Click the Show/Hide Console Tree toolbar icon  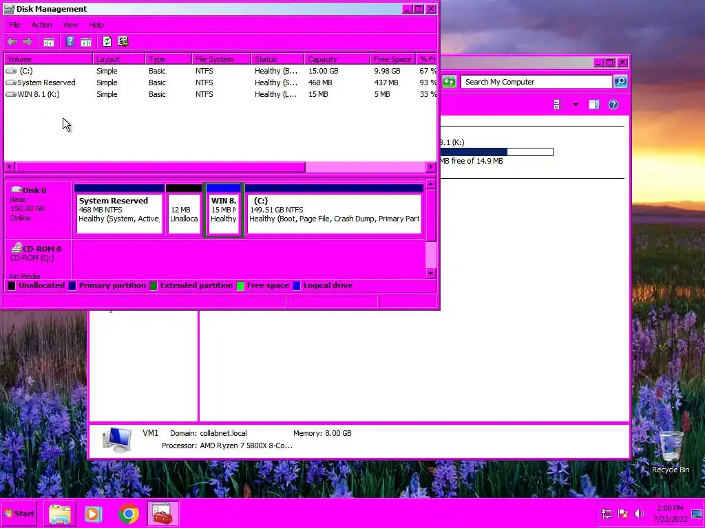tap(49, 42)
